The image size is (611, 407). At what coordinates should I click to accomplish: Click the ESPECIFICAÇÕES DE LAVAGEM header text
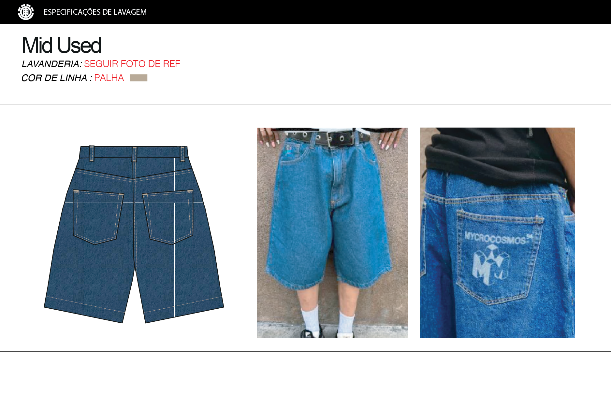95,12
